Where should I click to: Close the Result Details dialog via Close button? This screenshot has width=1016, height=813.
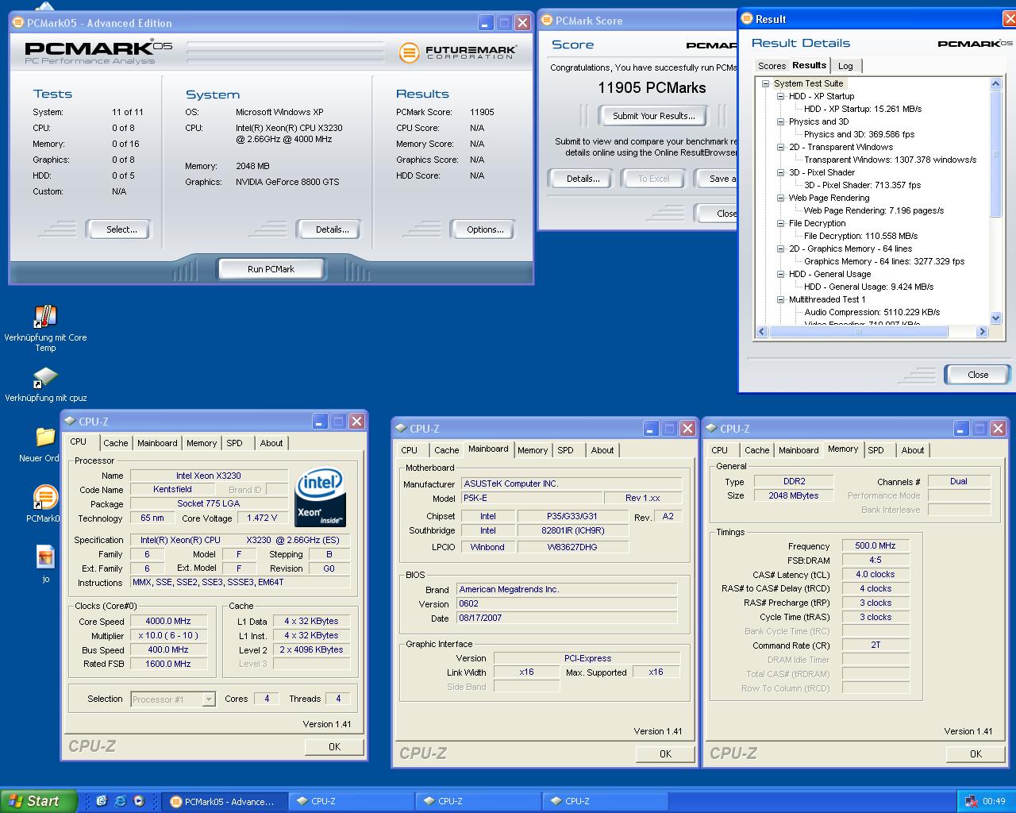pyautogui.click(x=978, y=375)
